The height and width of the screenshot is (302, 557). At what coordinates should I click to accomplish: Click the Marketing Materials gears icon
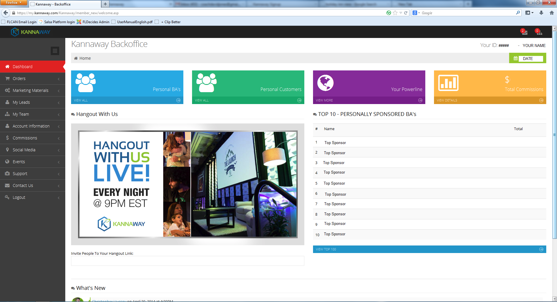point(8,90)
